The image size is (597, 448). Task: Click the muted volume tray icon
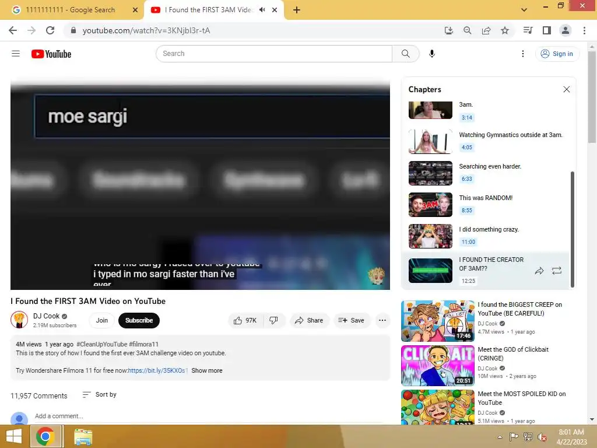click(x=542, y=437)
